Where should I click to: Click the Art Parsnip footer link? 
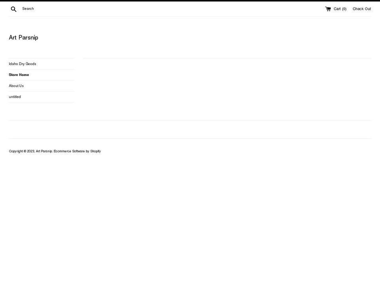point(44,151)
